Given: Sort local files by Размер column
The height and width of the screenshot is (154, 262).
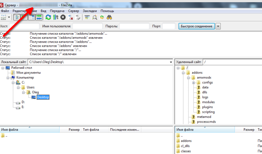Looking at the screenshot, I should click(70, 129).
